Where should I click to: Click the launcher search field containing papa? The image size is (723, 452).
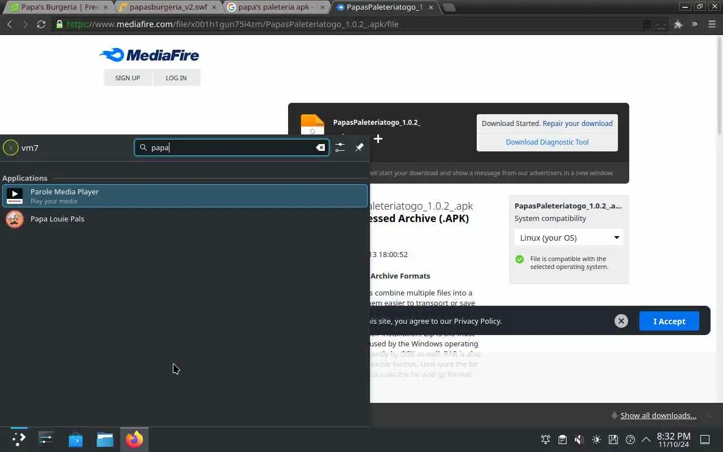coord(232,147)
